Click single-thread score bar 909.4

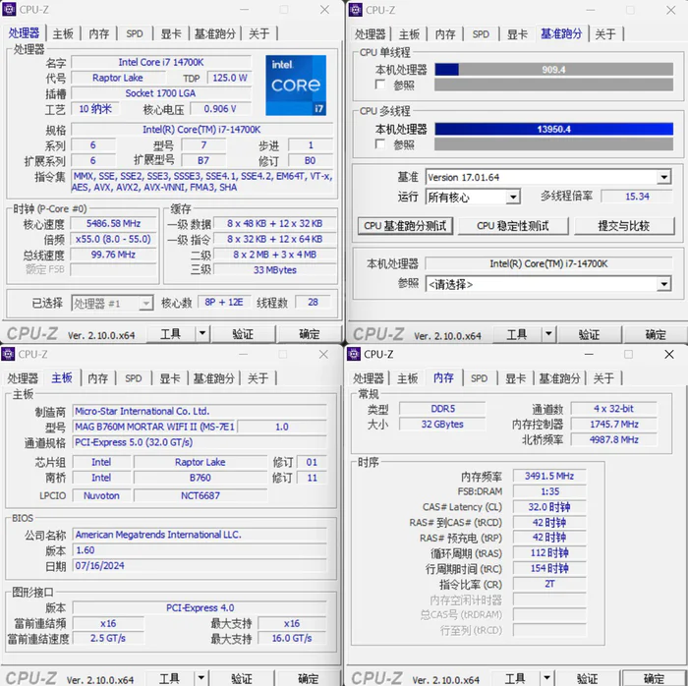point(553,70)
